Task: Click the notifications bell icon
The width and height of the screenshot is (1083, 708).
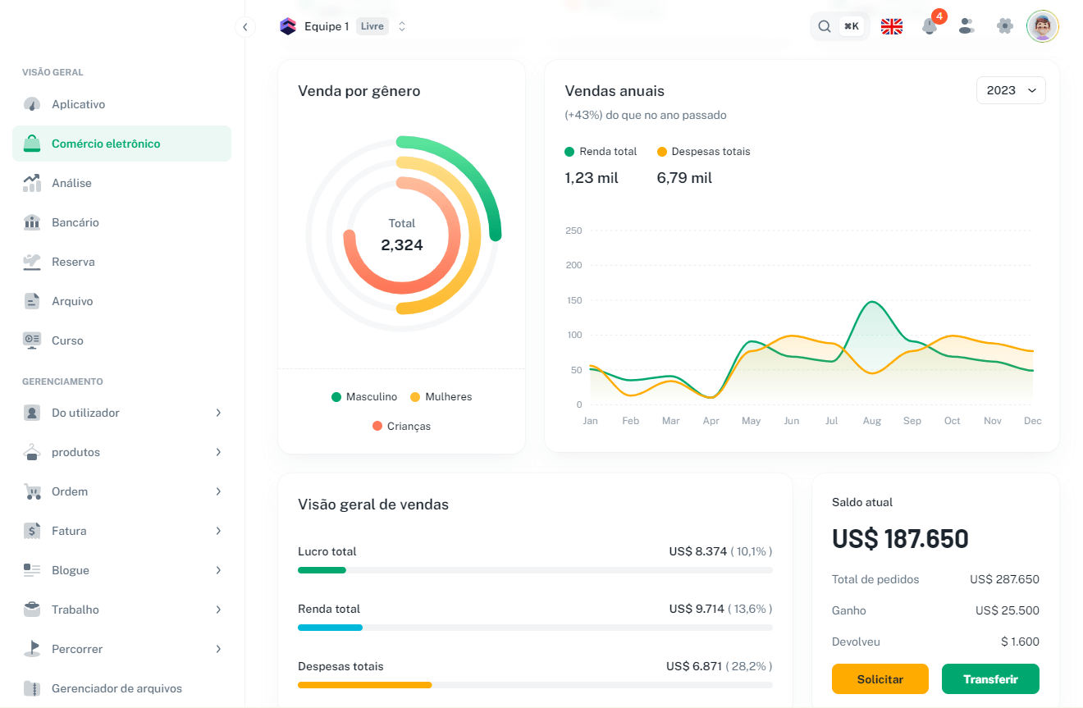Action: tap(930, 26)
